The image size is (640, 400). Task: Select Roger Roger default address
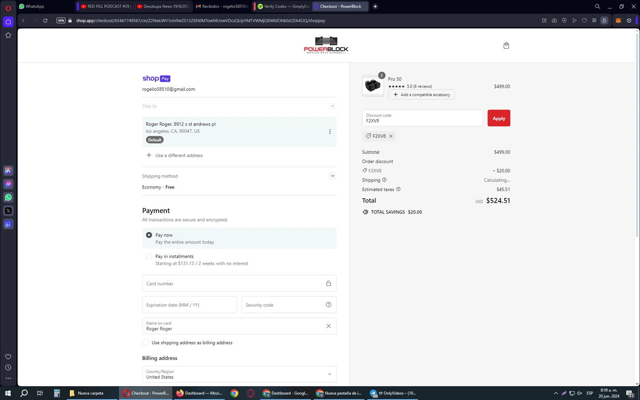pos(239,132)
